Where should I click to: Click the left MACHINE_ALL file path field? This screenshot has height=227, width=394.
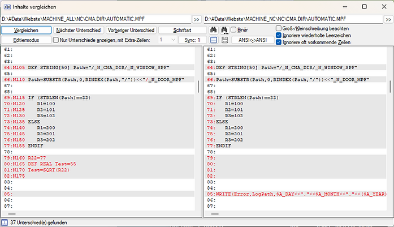click(x=96, y=19)
